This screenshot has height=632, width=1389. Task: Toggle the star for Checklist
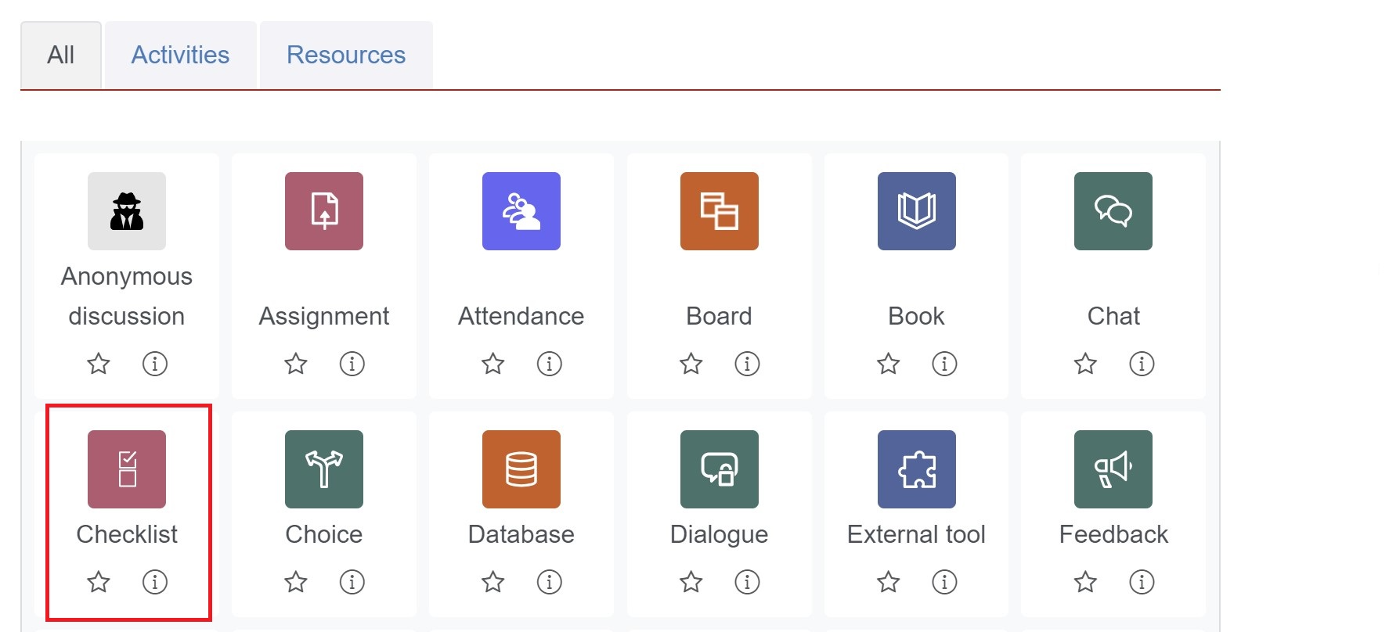tap(99, 582)
